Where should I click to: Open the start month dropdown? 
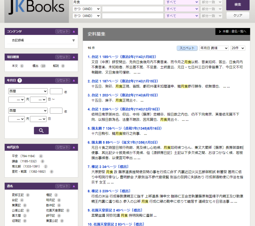tap(17, 99)
